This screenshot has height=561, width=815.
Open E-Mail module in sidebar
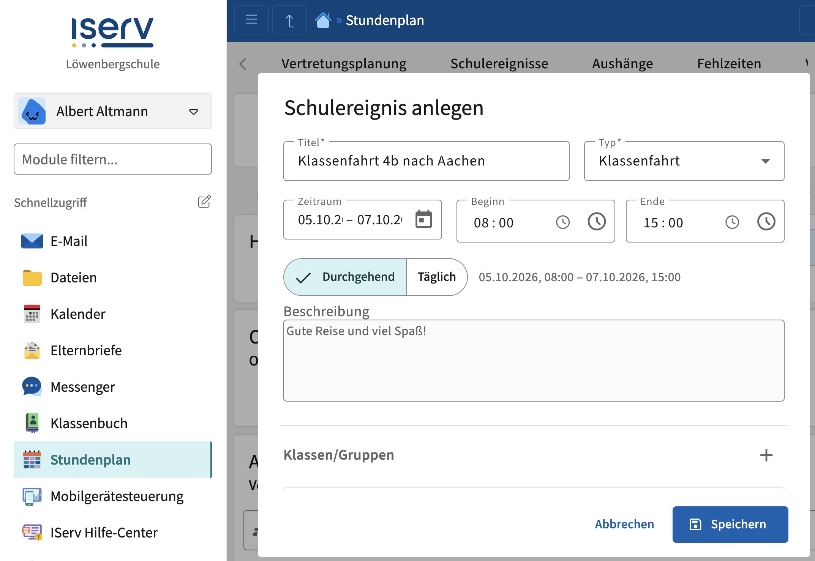(x=112, y=241)
